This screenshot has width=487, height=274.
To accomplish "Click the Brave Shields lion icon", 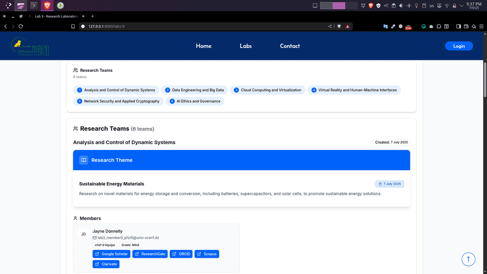I will 339,27.
